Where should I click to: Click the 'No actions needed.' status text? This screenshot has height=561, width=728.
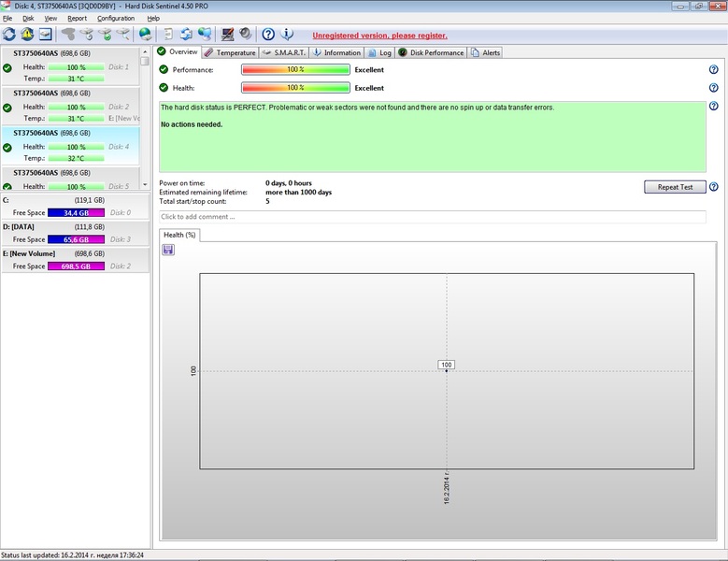coord(192,124)
